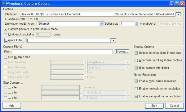Image resolution: width=186 pixels, height=112 pixels.
Task: Click the stop after minute(s) value field
Action: (60, 98)
